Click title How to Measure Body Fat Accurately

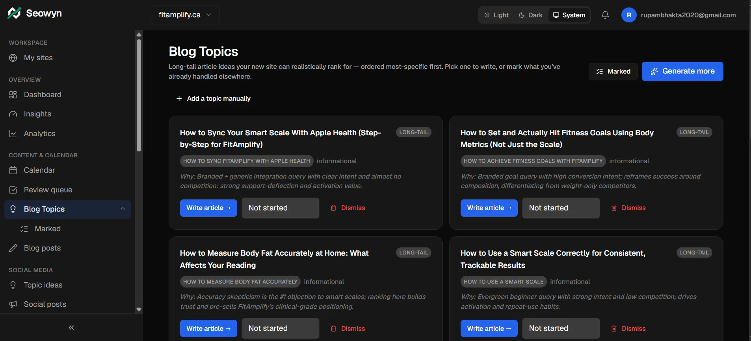pyautogui.click(x=274, y=259)
